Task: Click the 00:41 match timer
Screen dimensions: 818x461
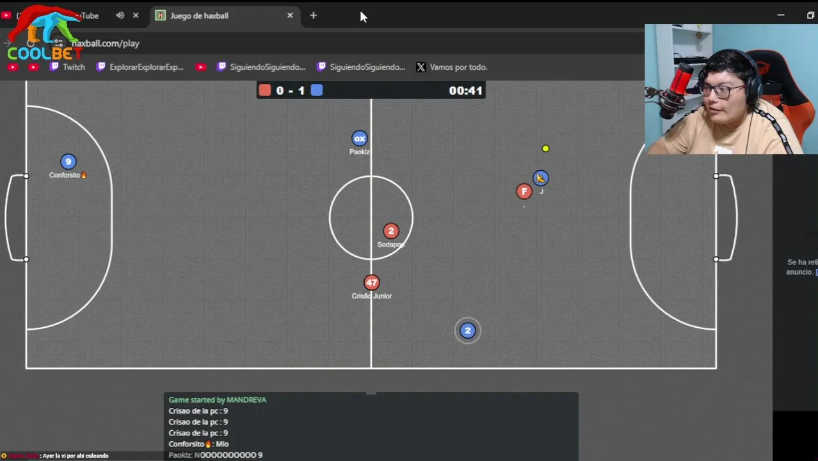Action: click(x=465, y=90)
